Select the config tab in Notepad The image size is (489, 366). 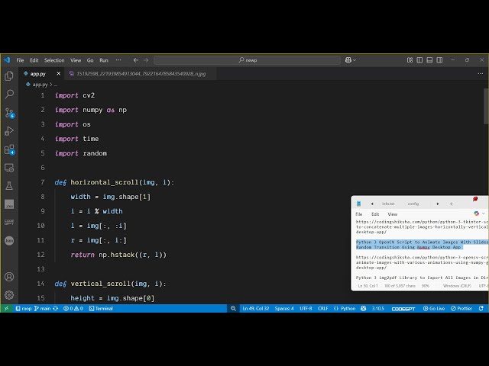coord(413,204)
